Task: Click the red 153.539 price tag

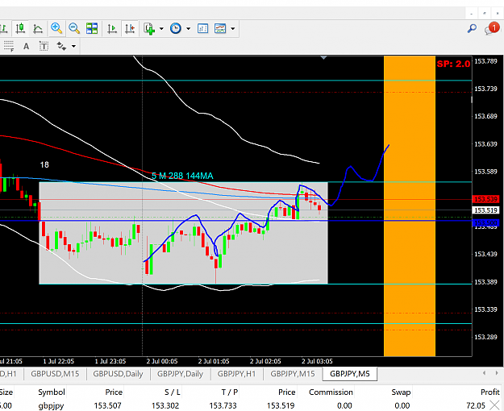Action: point(485,199)
